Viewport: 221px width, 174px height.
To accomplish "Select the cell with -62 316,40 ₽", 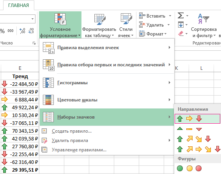I will coord(20,162).
